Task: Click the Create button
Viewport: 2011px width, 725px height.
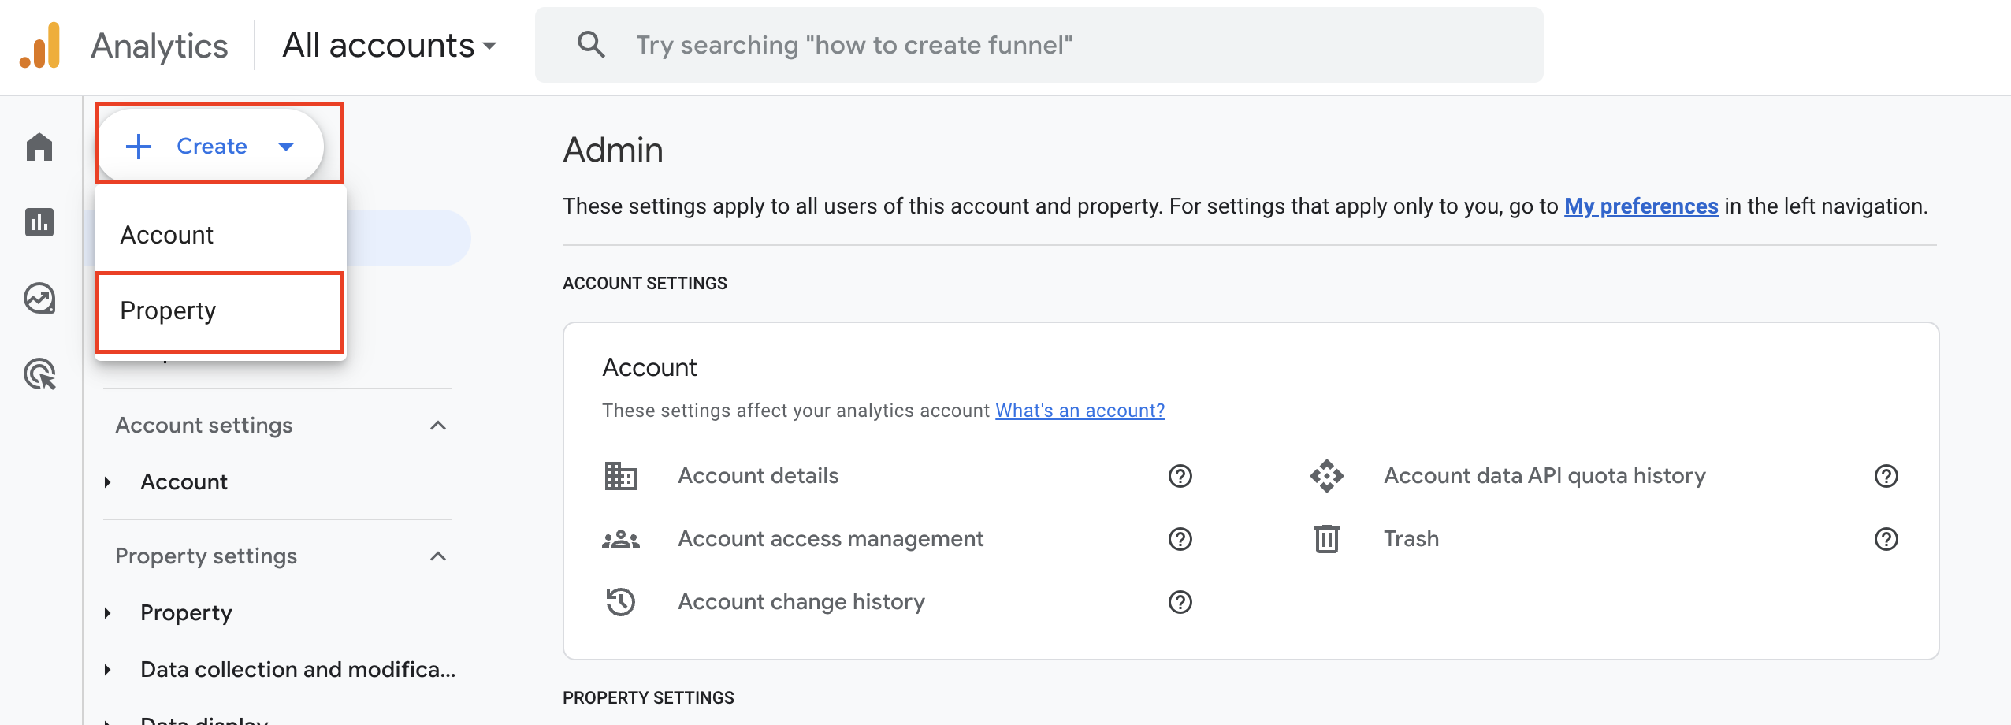Action: coord(210,146)
